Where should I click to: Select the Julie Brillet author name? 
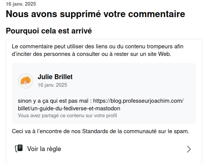click(x=55, y=77)
